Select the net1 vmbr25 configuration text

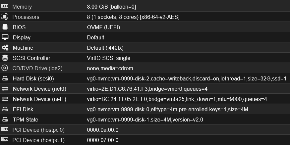point(177,99)
